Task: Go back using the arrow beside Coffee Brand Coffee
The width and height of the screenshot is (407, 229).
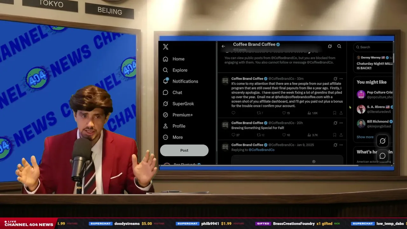Action: [x=223, y=46]
